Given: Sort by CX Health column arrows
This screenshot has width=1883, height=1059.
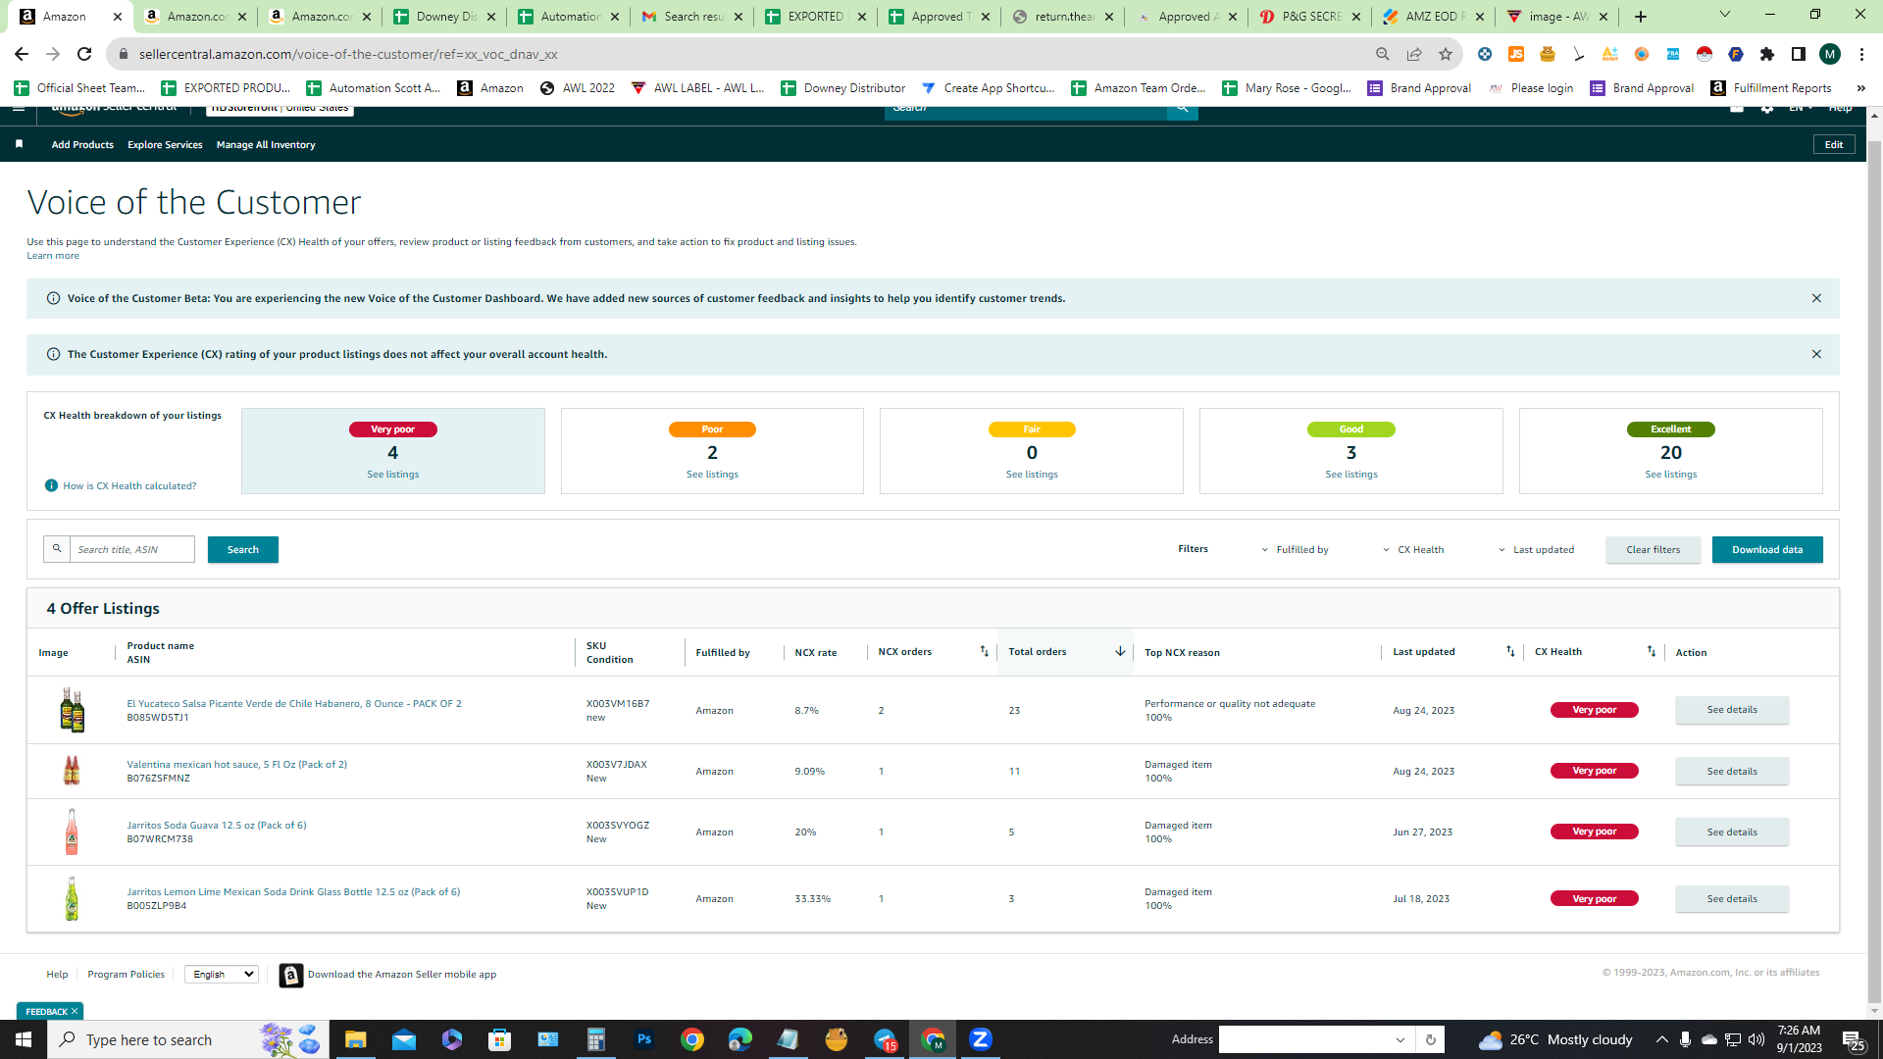Looking at the screenshot, I should pyautogui.click(x=1652, y=651).
